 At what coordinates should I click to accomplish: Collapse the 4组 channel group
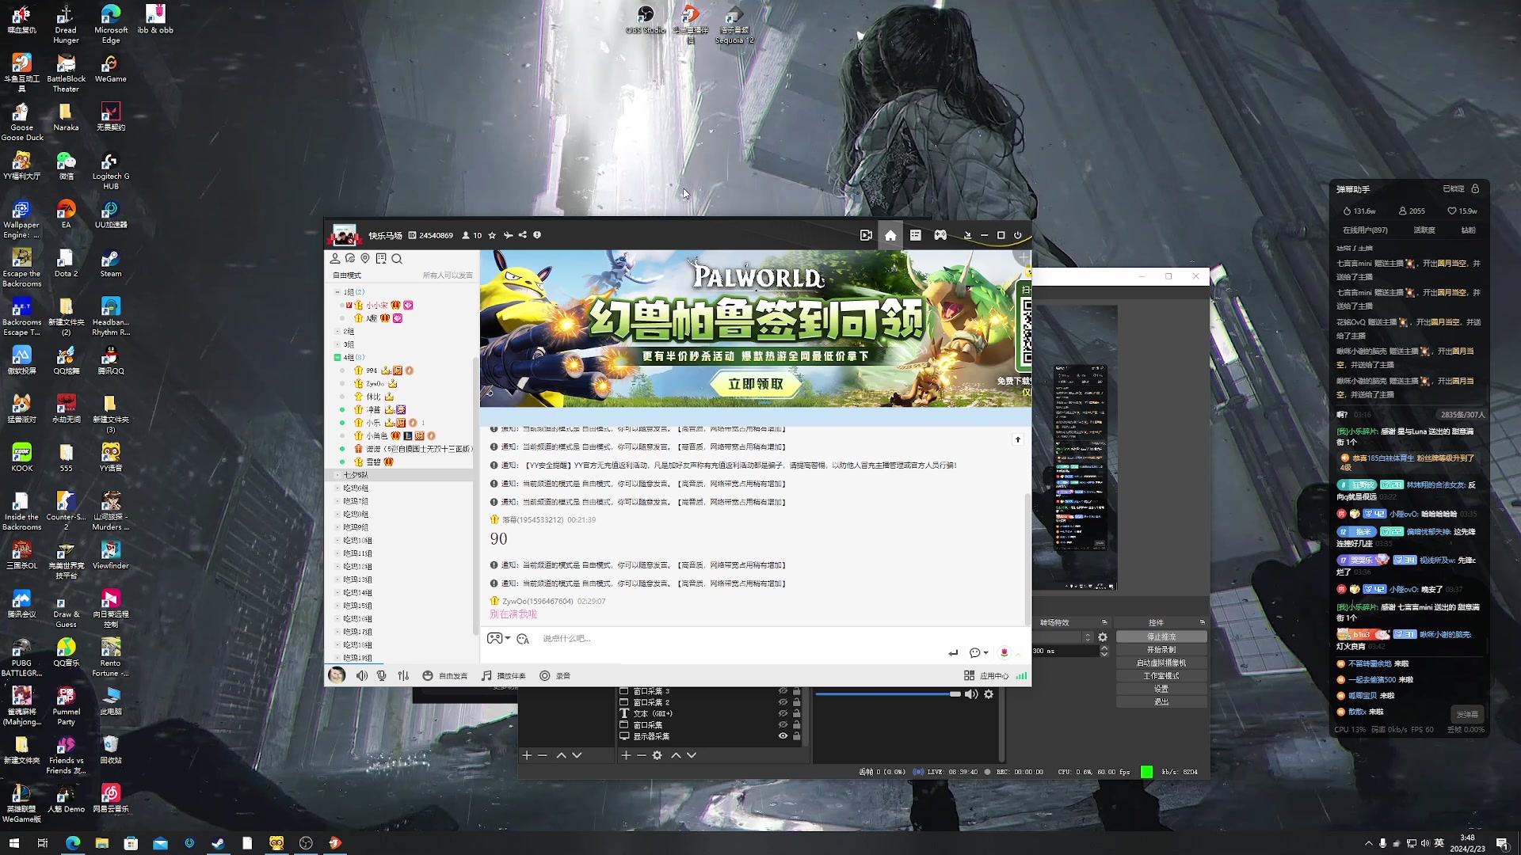[x=337, y=358]
